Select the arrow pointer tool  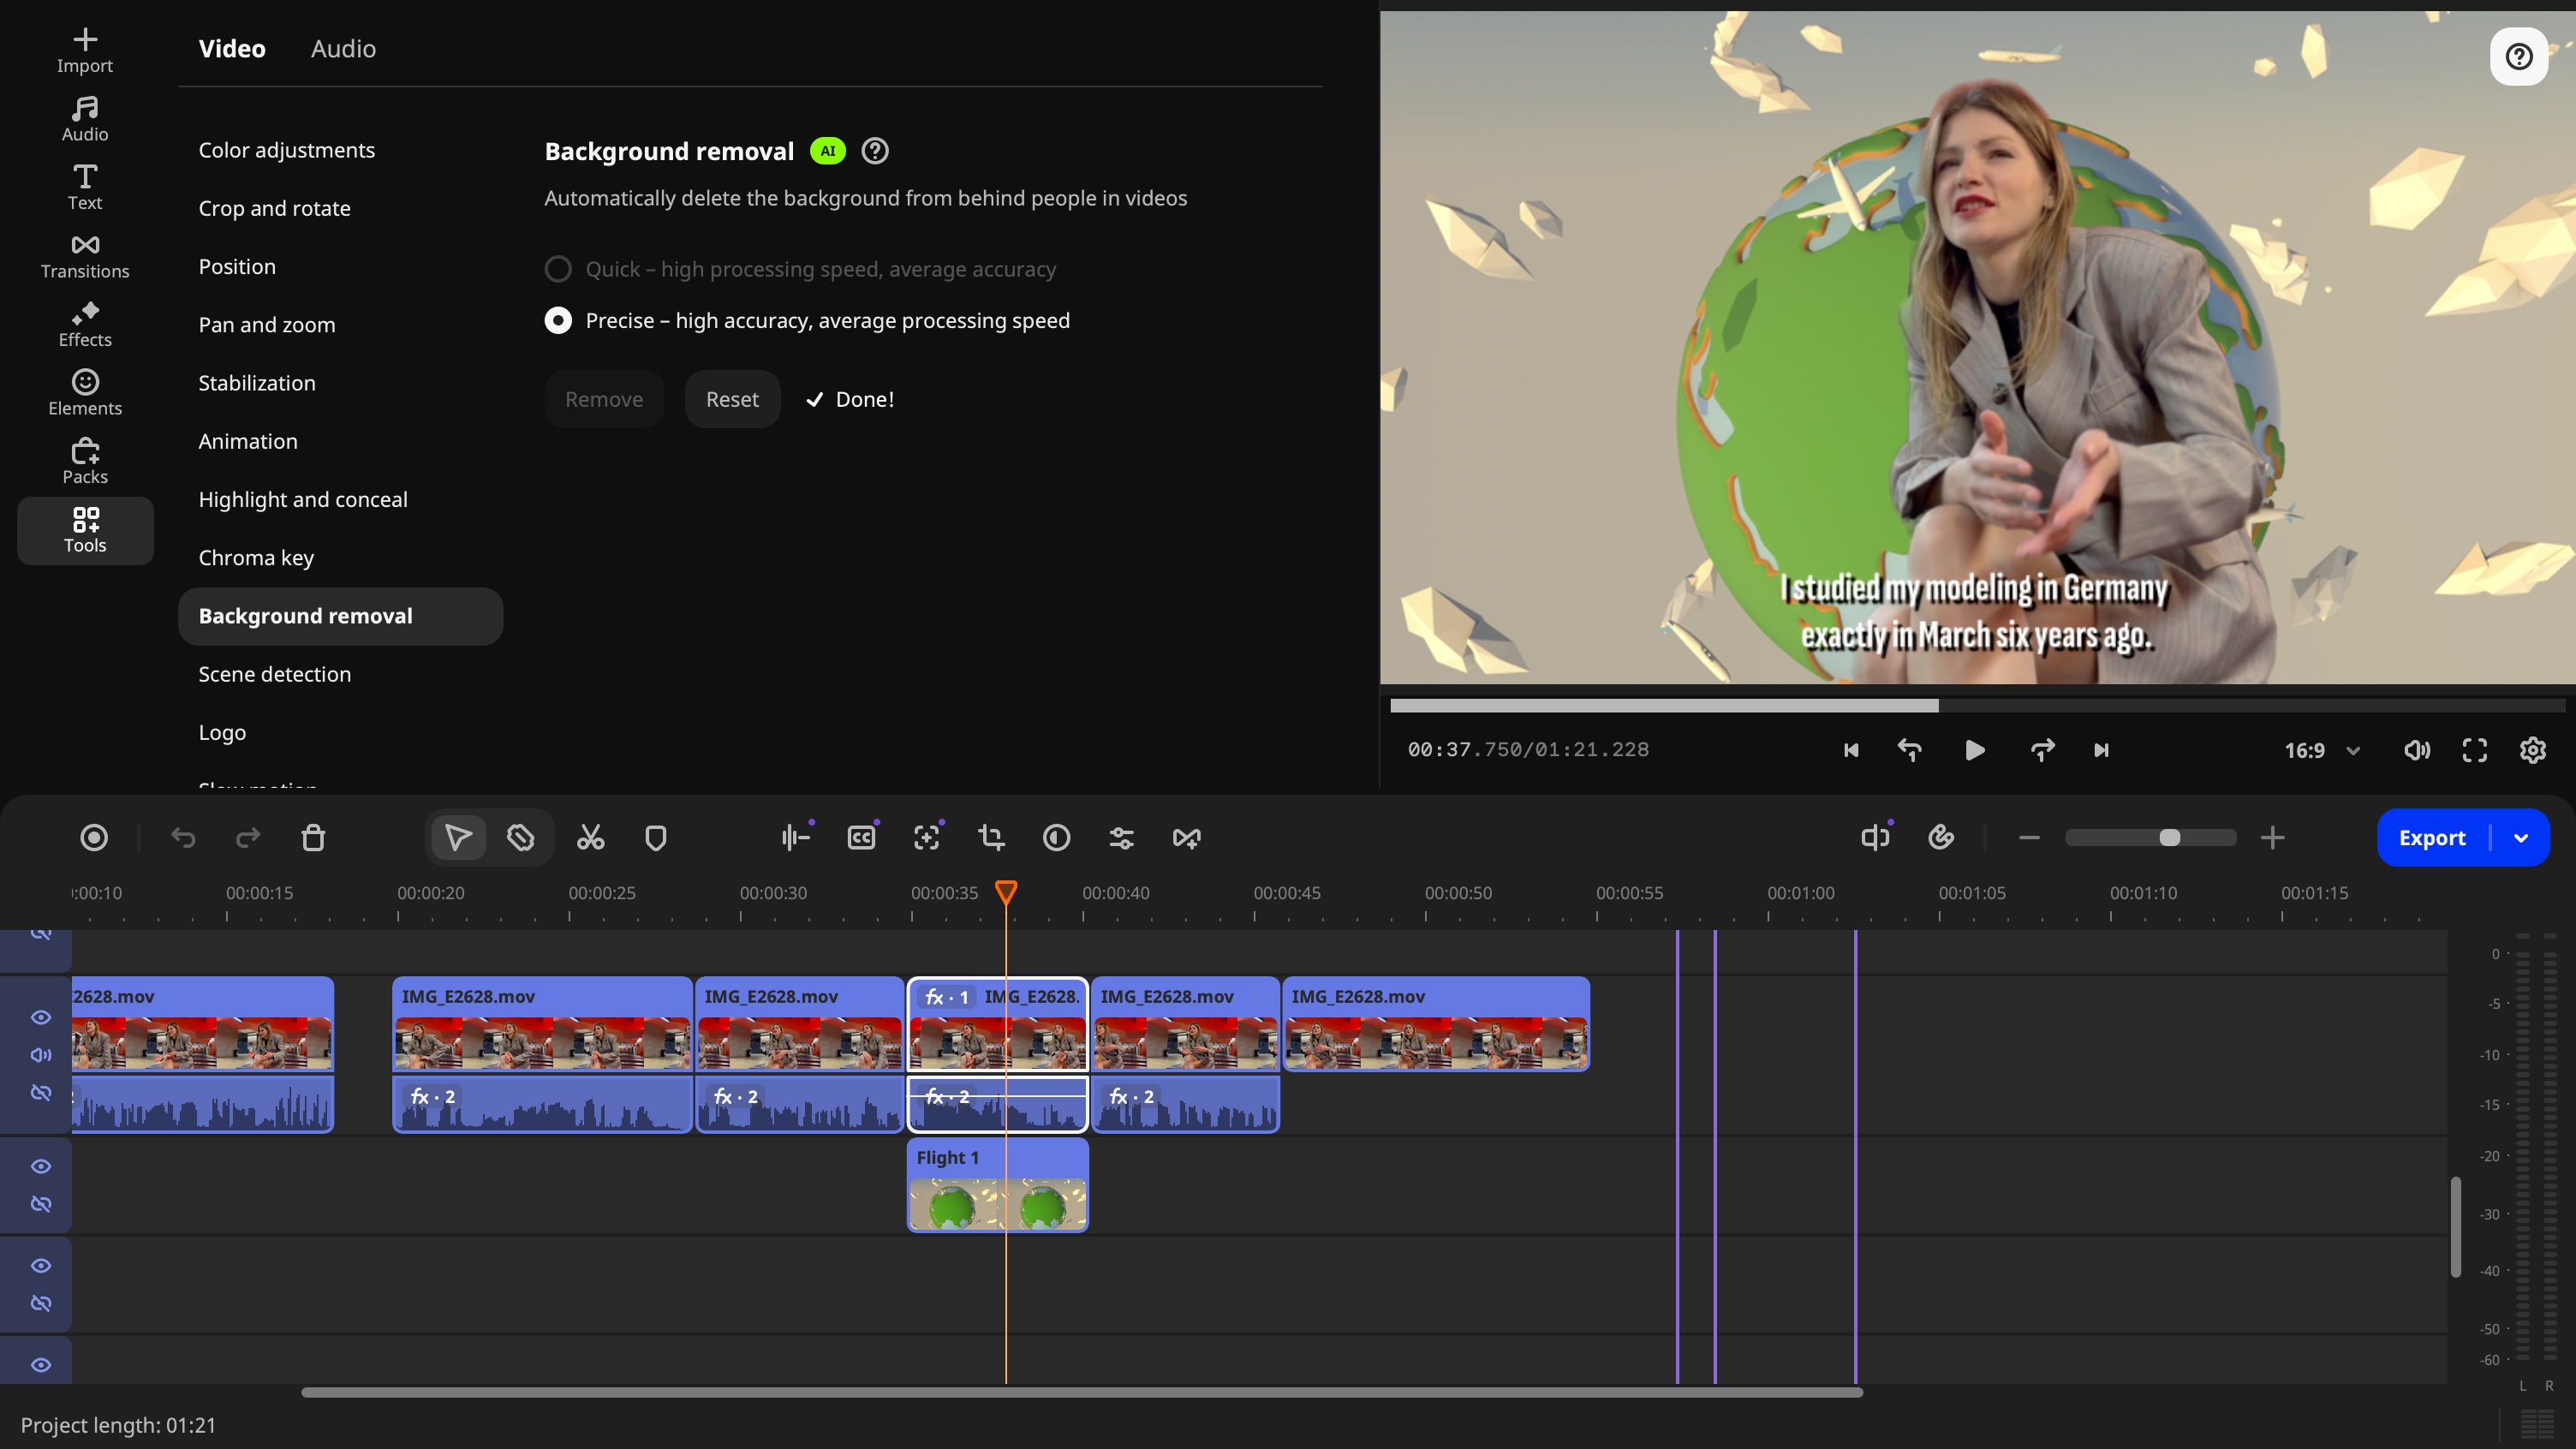458,837
